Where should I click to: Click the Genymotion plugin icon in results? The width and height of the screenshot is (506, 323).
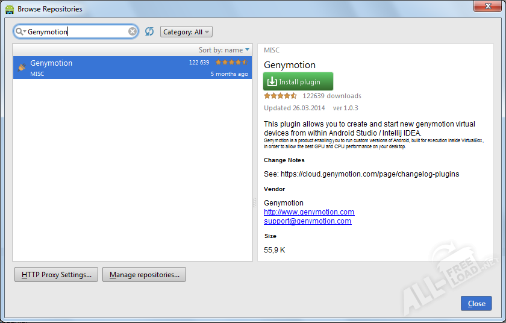(22, 67)
